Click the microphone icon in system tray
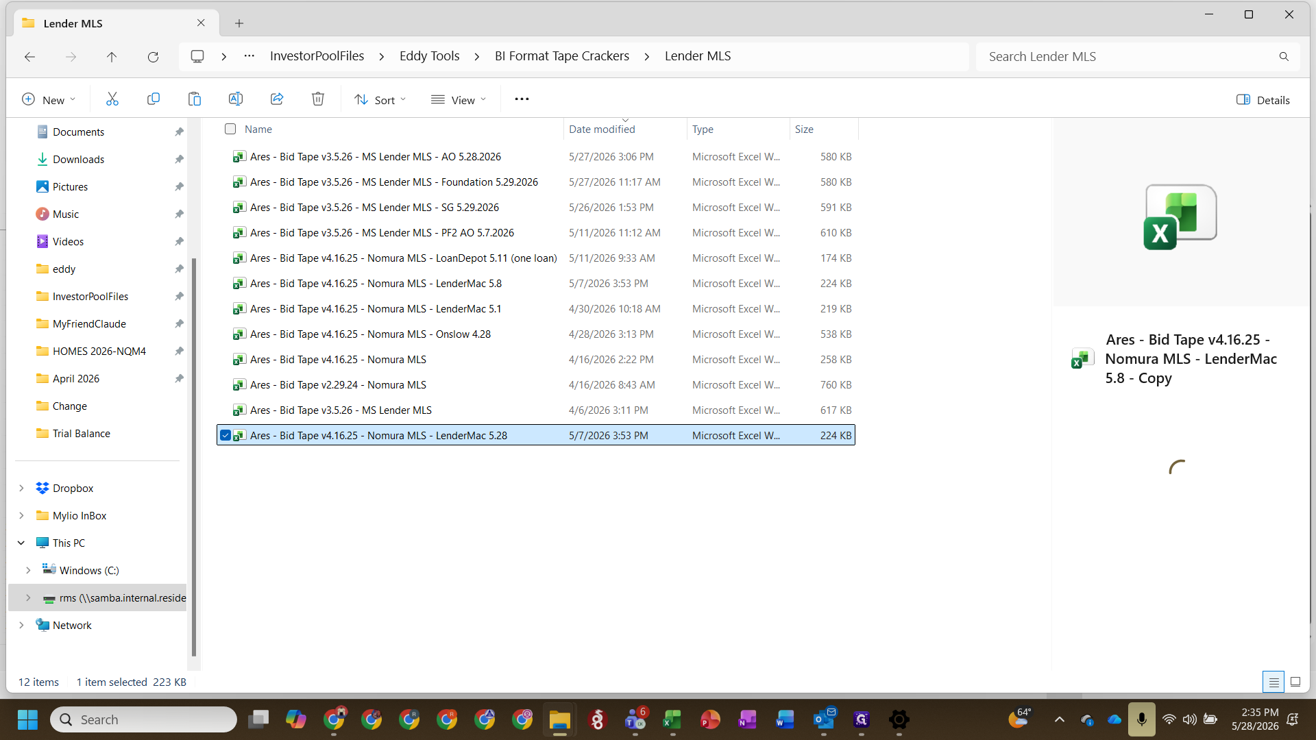Screen dimensions: 1316x740 (1141, 719)
